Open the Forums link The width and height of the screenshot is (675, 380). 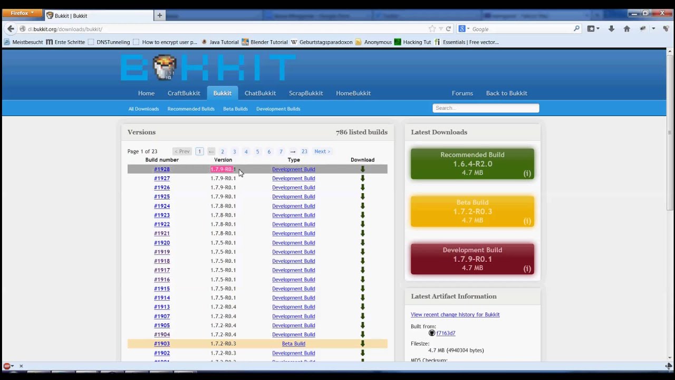tap(462, 93)
